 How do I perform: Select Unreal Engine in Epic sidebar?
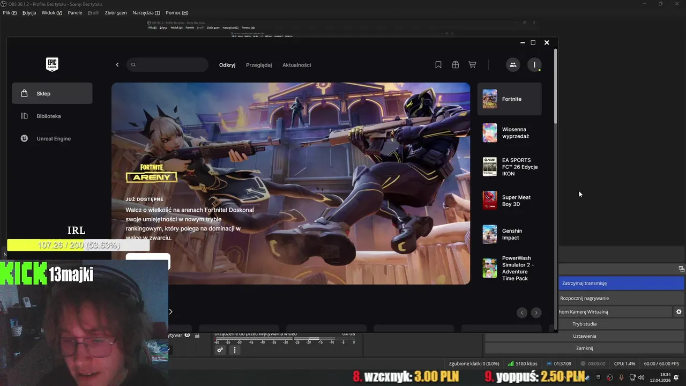click(52, 138)
